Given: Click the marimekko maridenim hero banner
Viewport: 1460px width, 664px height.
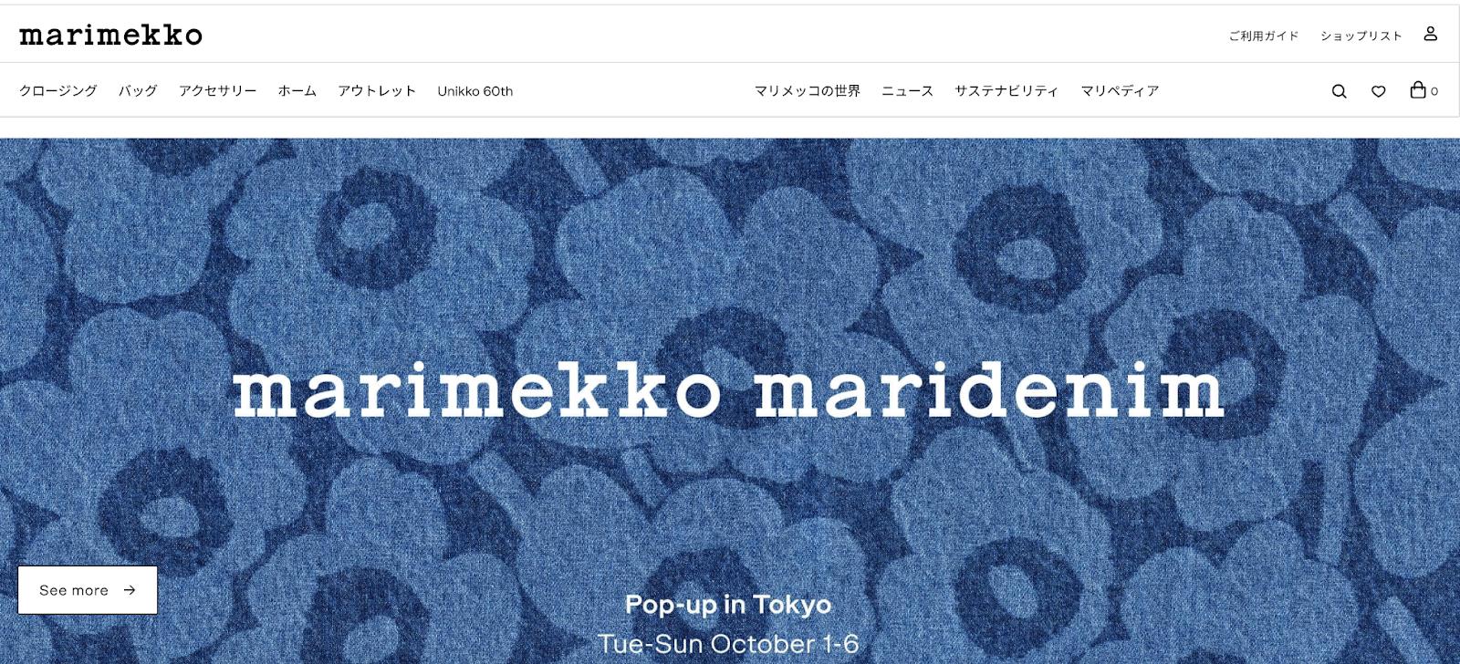Looking at the screenshot, I should [x=730, y=401].
